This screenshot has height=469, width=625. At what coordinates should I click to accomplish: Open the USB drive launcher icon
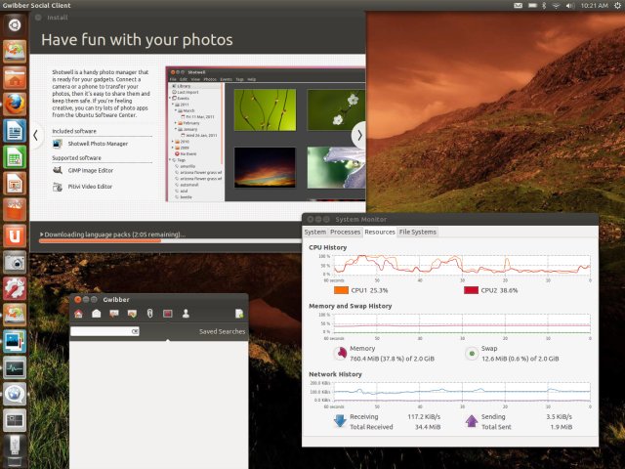click(15, 447)
